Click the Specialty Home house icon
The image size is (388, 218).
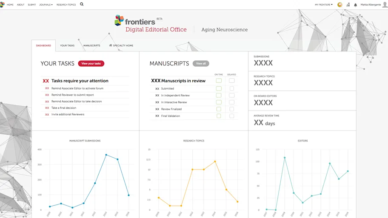point(110,45)
